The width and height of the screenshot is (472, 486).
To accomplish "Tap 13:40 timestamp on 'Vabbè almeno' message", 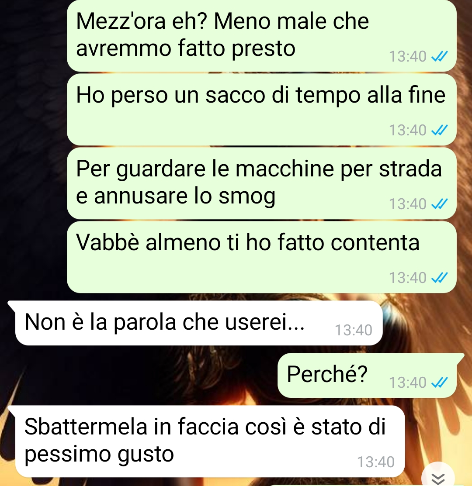I will 407,278.
